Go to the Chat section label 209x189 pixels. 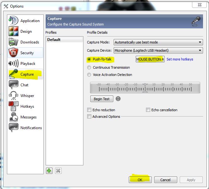(x=24, y=85)
